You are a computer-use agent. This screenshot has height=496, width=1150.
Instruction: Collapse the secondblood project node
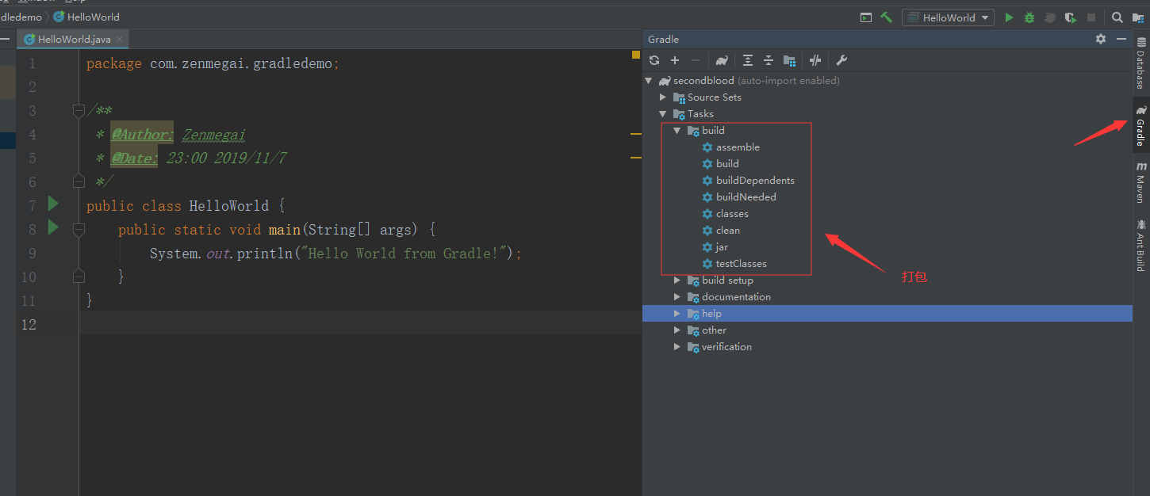[649, 81]
